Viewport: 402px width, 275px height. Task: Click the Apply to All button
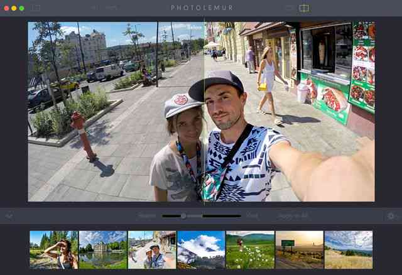click(x=293, y=216)
